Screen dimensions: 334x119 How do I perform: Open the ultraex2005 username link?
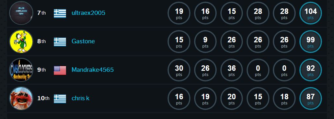pyautogui.click(x=88, y=13)
